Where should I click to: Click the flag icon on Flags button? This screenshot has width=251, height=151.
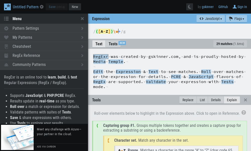(x=231, y=19)
